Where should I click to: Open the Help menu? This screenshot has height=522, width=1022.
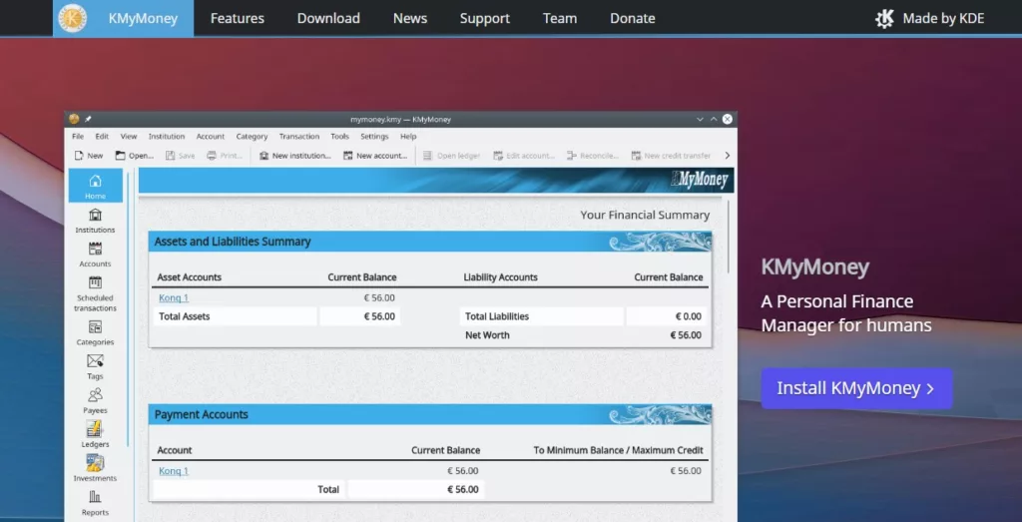[x=408, y=136]
